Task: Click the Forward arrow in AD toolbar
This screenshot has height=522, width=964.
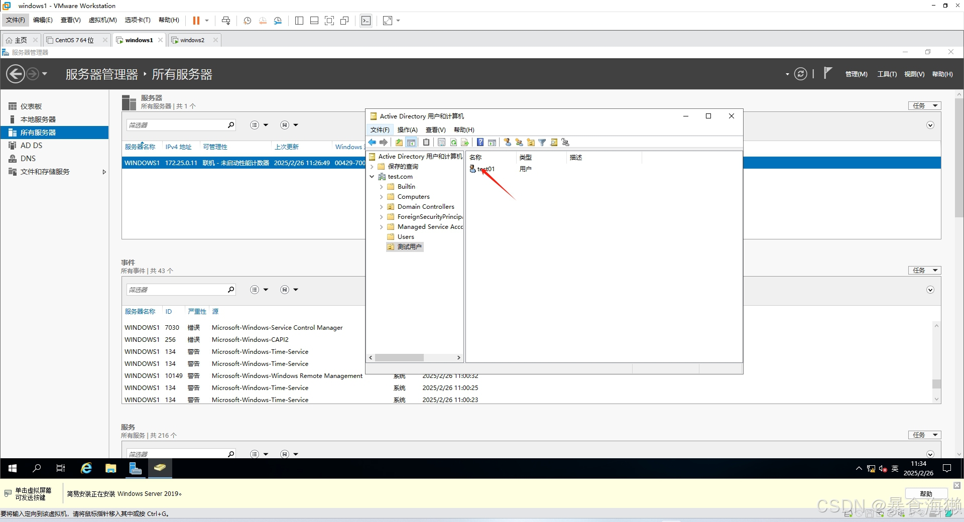Action: pyautogui.click(x=384, y=143)
